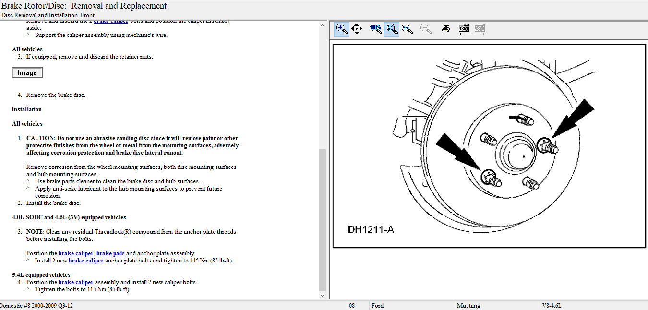The width and height of the screenshot is (648, 310).
Task: Click the grayed next image camera icon
Action: click(x=480, y=29)
